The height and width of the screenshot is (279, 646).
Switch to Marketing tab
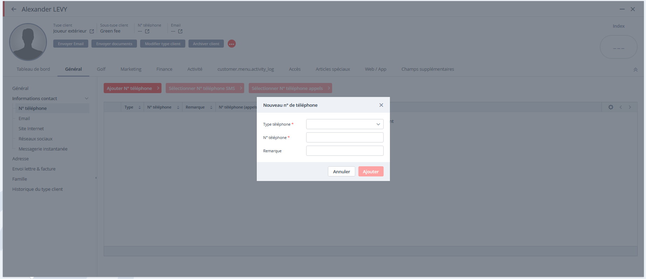click(x=131, y=69)
